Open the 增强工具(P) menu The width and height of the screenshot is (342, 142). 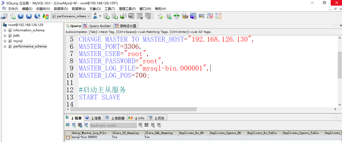127,9
